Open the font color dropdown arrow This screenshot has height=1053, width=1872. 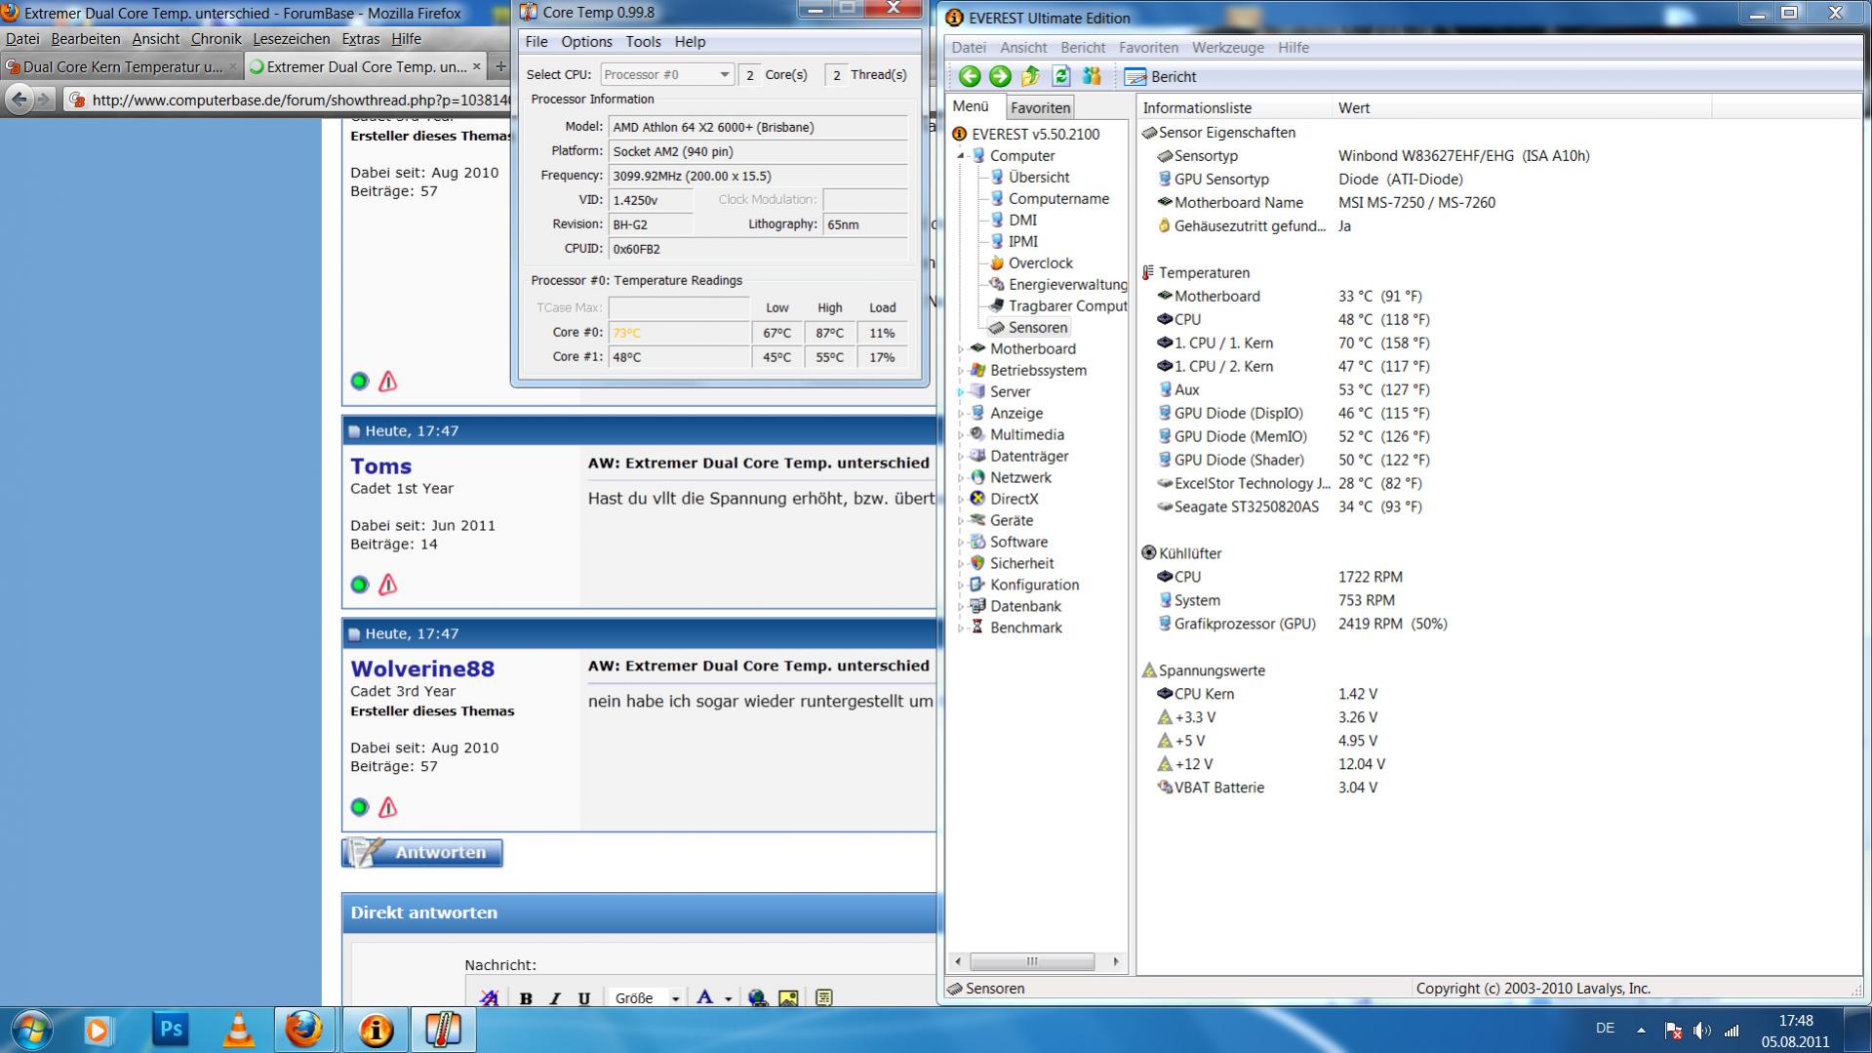pyautogui.click(x=728, y=998)
